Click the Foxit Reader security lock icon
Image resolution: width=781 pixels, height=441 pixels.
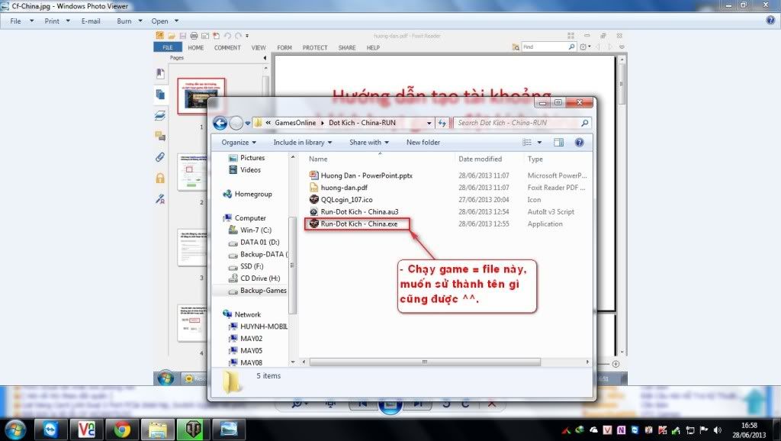[160, 178]
